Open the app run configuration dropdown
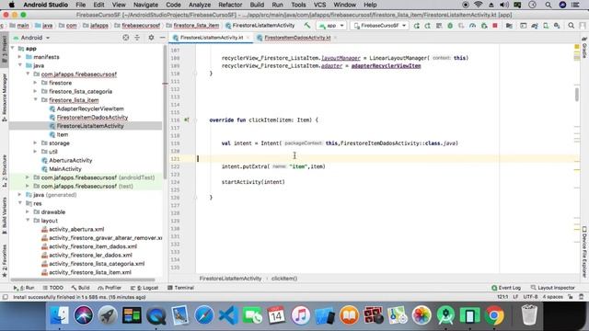The width and height of the screenshot is (589, 331). pos(331,26)
